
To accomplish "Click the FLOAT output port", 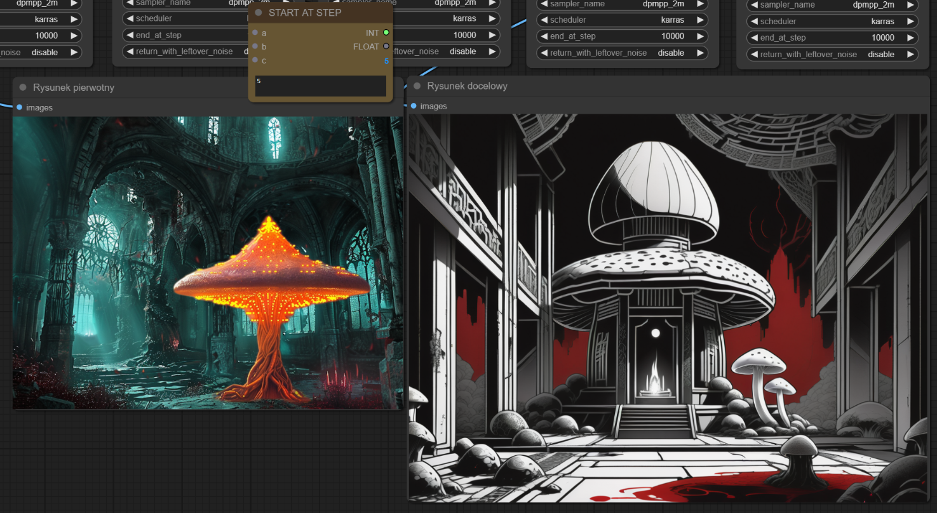I will (386, 46).
